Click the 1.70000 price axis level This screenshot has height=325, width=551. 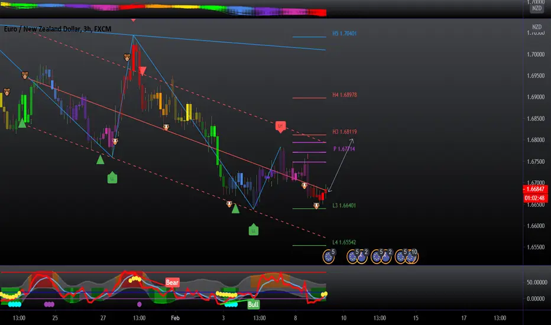(x=536, y=54)
